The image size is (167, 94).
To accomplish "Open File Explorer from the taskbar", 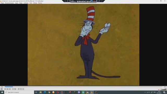I will pos(41,92).
